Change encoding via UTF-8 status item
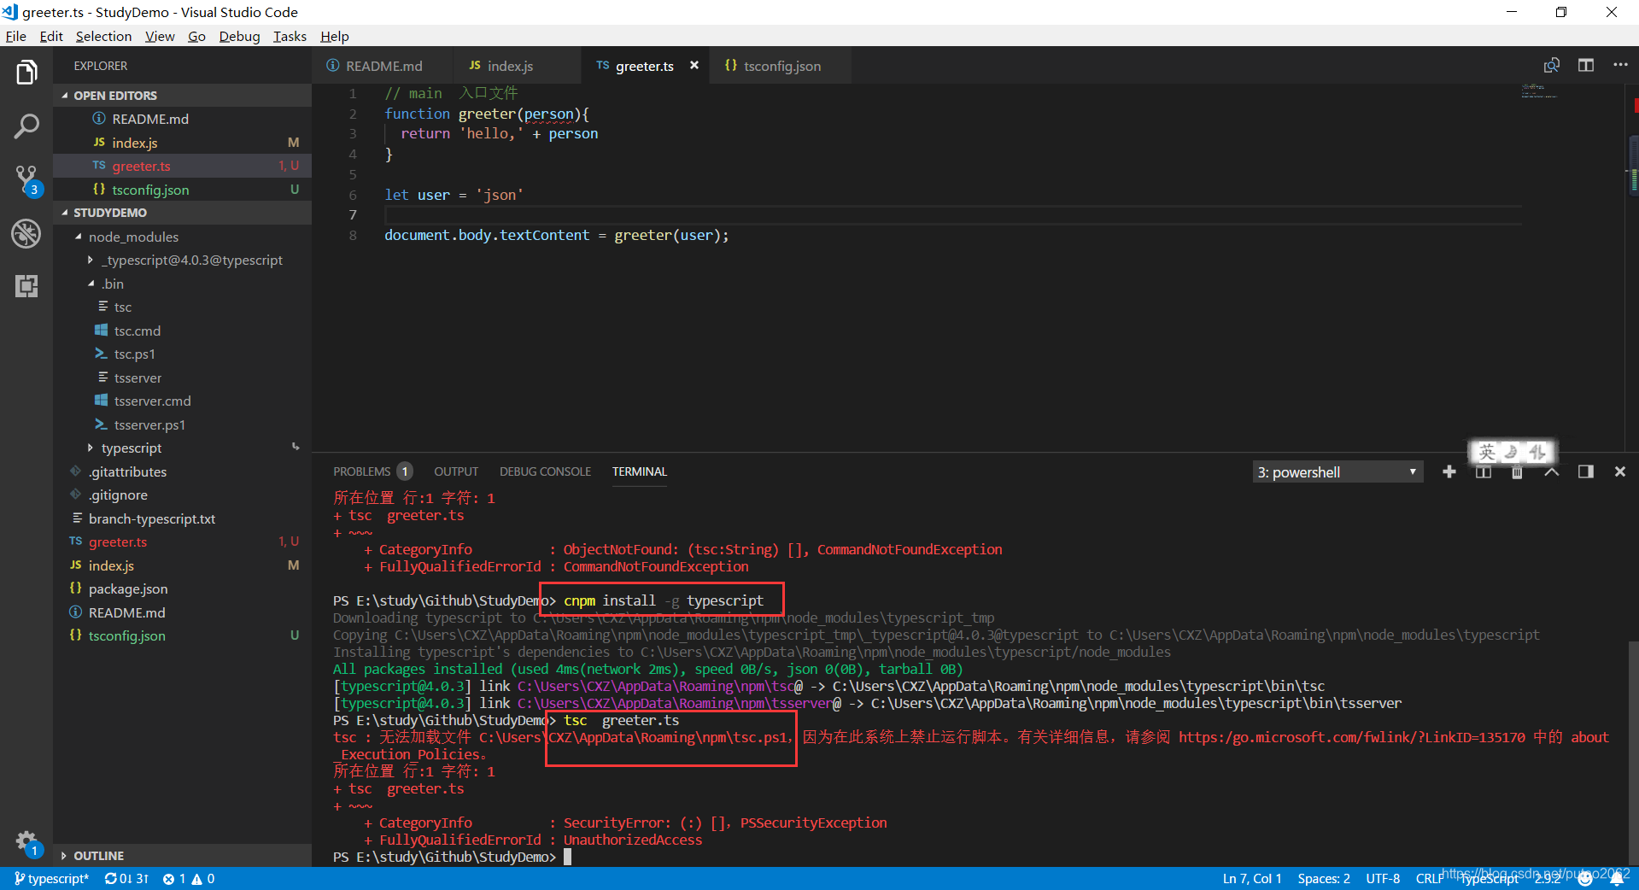1639x890 pixels. pos(1383,879)
